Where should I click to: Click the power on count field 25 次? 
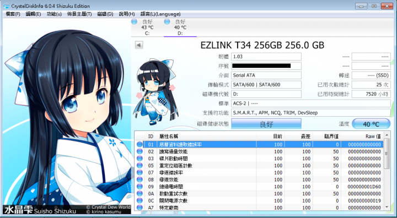pos(371,84)
